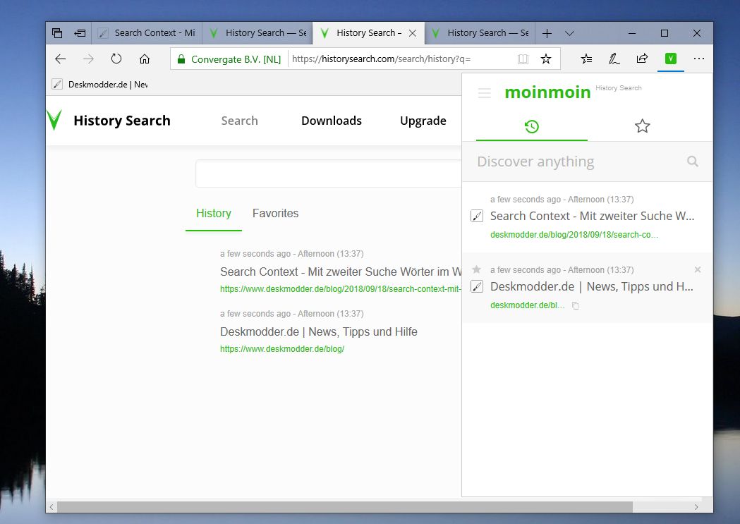The width and height of the screenshot is (740, 524).
Task: Switch to the Search Context tab
Action: pyautogui.click(x=147, y=33)
